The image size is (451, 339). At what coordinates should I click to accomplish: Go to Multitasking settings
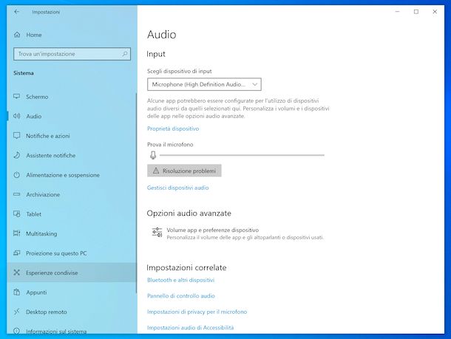click(x=71, y=233)
